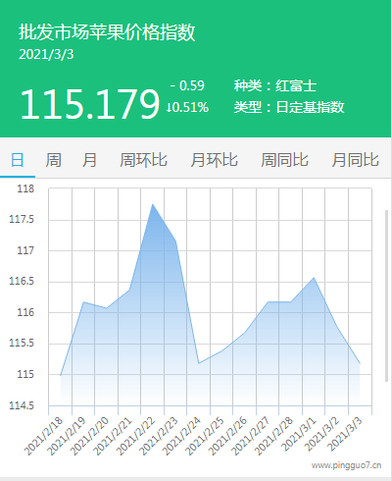The width and height of the screenshot is (392, 481).
Task: Click the 115.179 index value
Action: (x=90, y=104)
